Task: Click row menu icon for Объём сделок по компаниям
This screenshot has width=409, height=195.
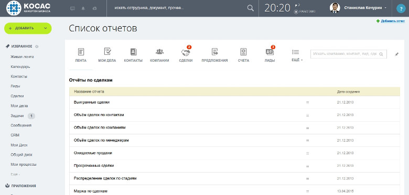Action: pyautogui.click(x=307, y=128)
